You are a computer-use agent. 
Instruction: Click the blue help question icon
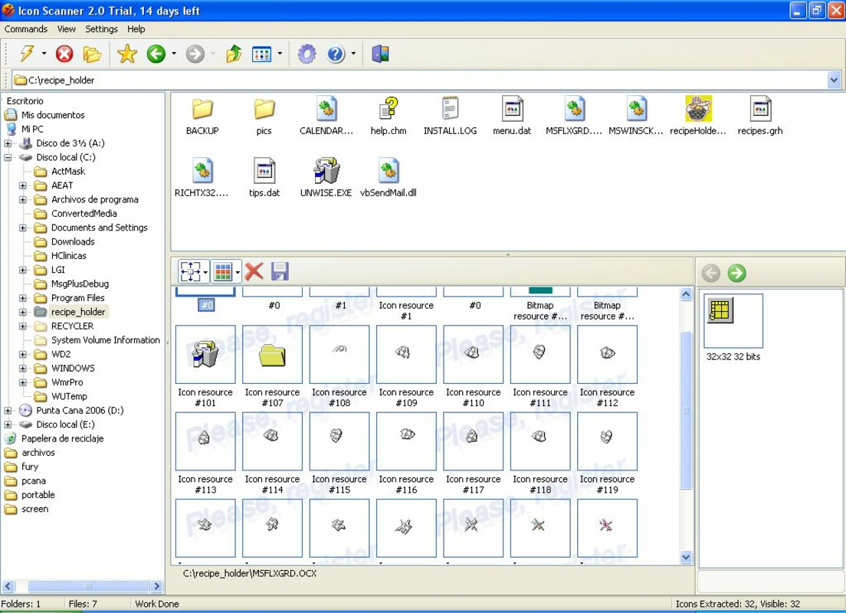[336, 54]
